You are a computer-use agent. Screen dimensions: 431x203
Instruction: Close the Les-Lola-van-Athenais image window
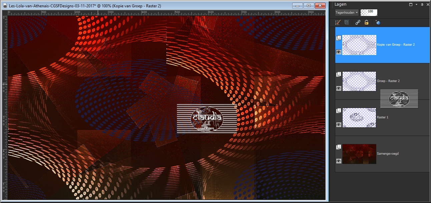320,5
